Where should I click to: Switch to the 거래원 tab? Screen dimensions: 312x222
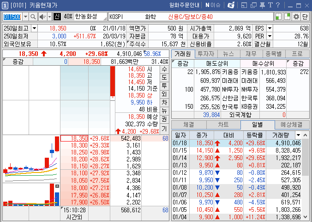(183, 54)
